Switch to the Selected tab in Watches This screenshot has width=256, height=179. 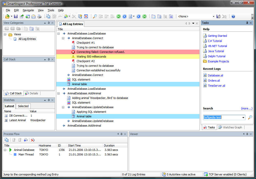pos(23,106)
